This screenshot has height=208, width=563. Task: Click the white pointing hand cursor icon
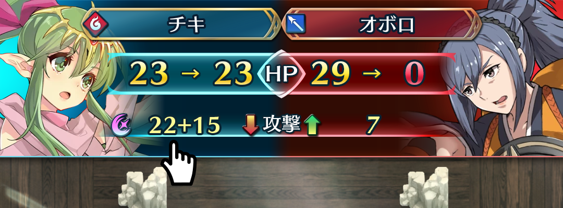coord(178,162)
